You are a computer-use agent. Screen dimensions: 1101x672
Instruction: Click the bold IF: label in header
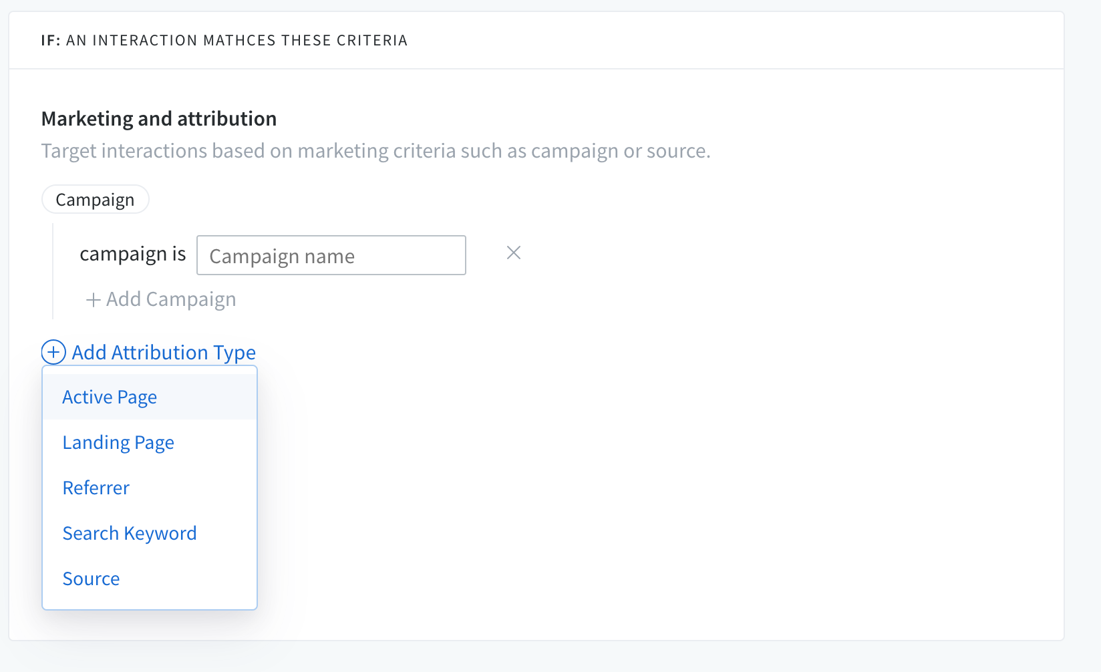click(51, 41)
